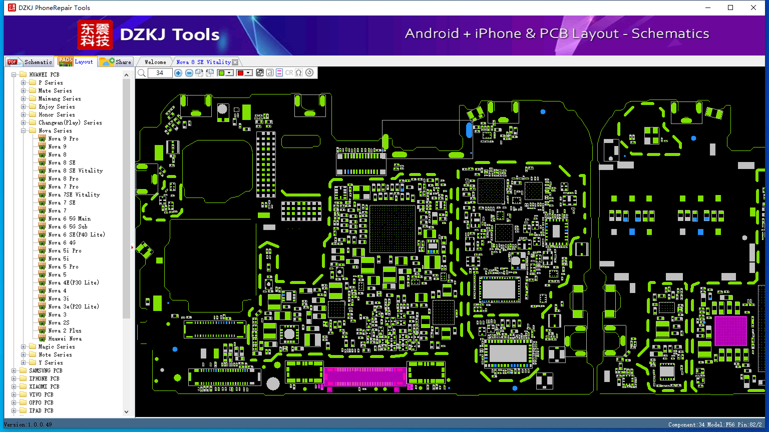769x432 pixels.
Task: Open the Nova 3e(P20 Lite) layout
Action: coord(74,307)
